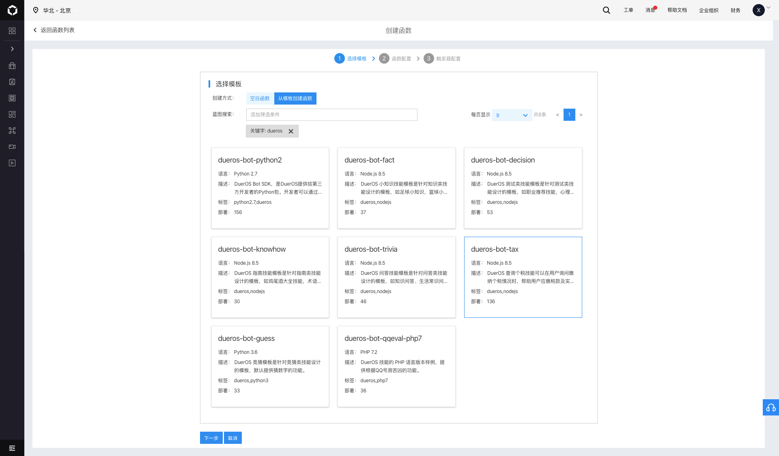The height and width of the screenshot is (456, 779).
Task: Select the dueros-bot-trivia template card
Action: (x=396, y=277)
